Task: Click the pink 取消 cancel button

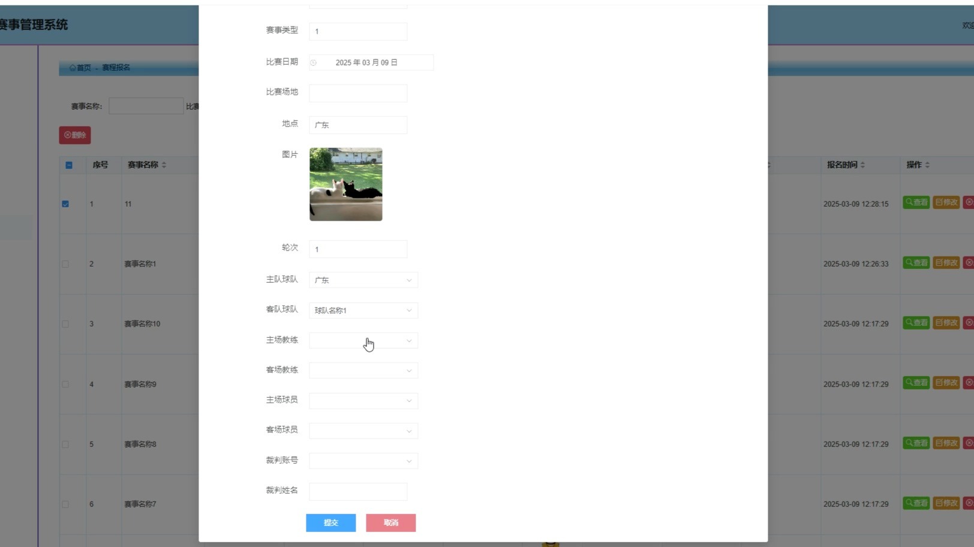Action: click(x=390, y=522)
